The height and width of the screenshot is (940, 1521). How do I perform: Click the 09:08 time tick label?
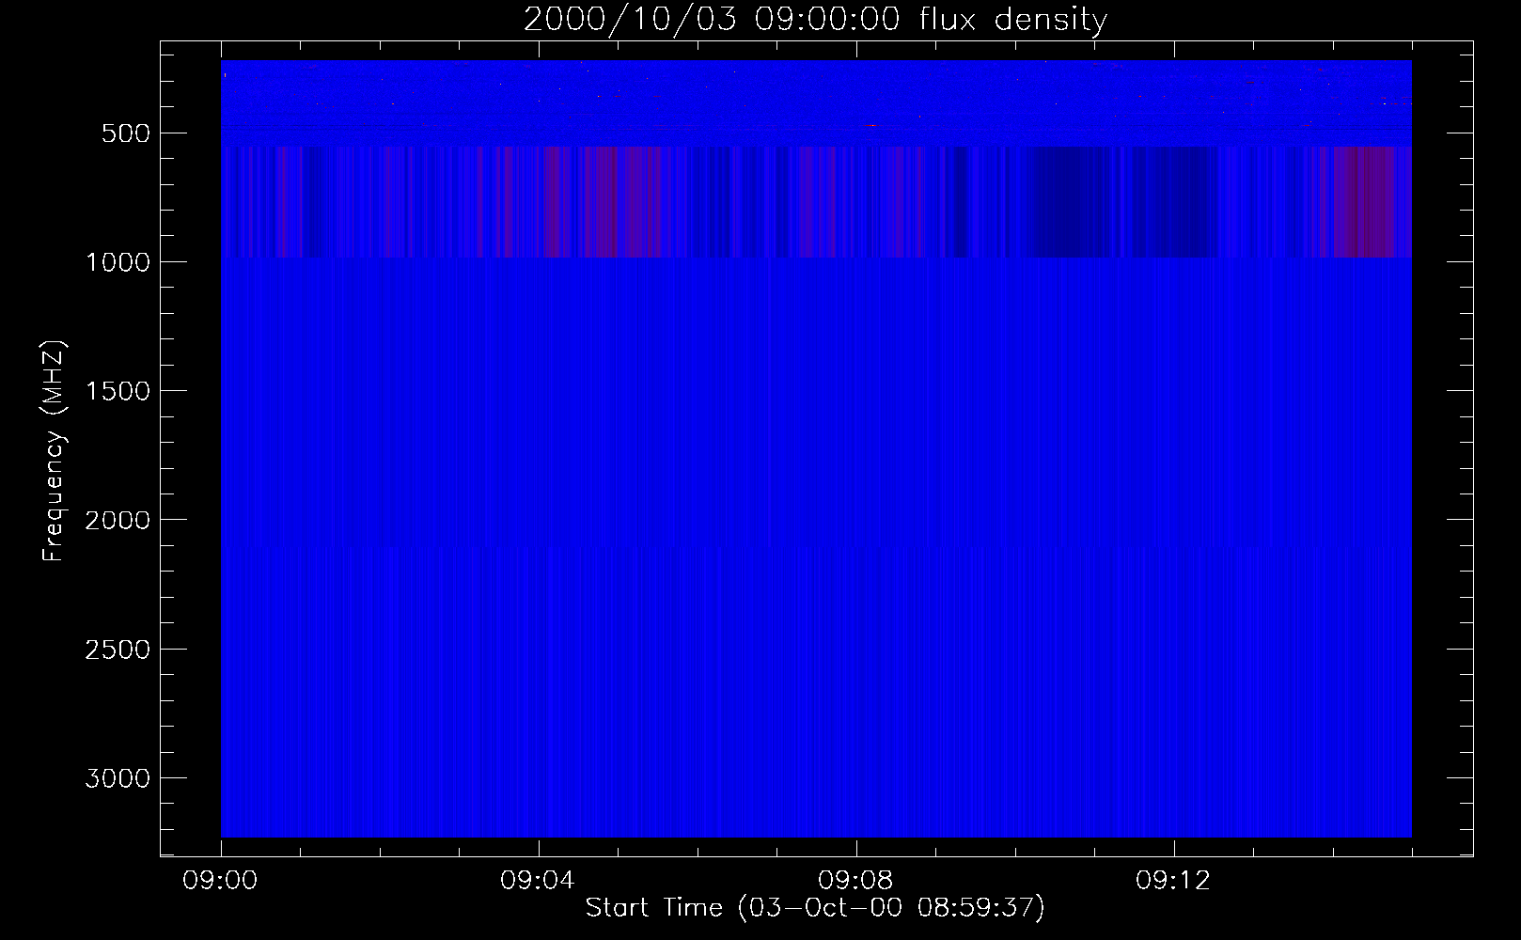pyautogui.click(x=855, y=881)
